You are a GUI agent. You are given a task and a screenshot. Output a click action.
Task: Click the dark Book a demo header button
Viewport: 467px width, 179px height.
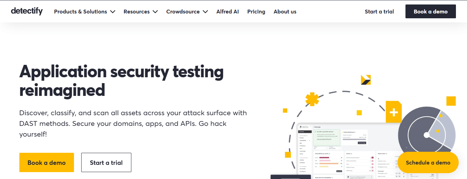(x=431, y=11)
